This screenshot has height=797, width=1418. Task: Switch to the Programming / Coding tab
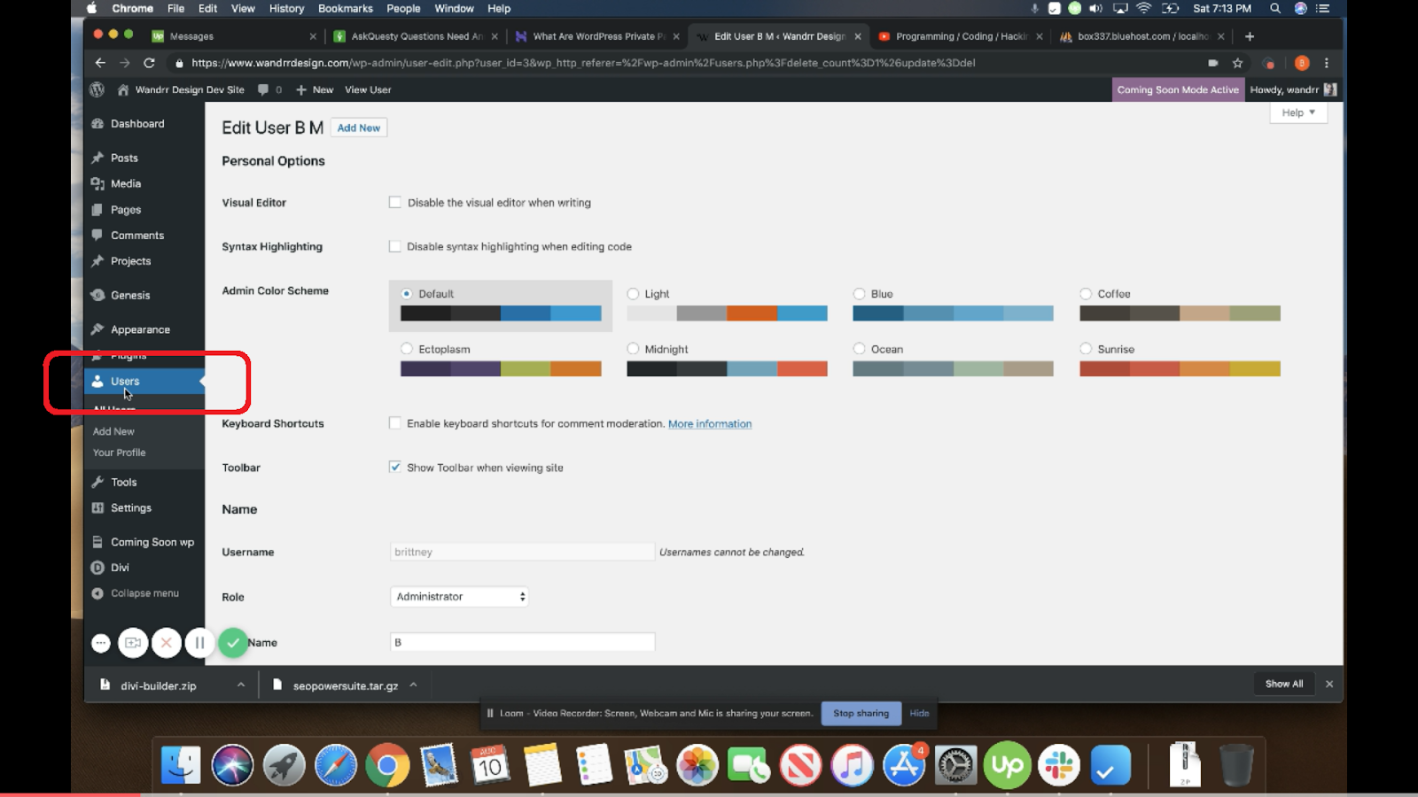pyautogui.click(x=957, y=36)
